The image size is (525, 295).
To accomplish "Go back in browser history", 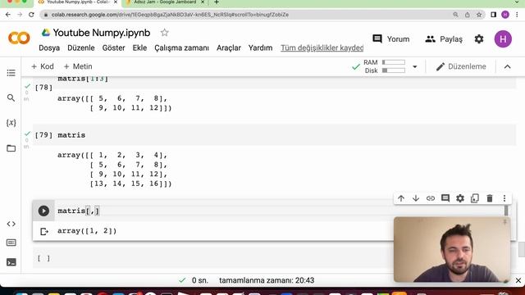I will pyautogui.click(x=8, y=15).
